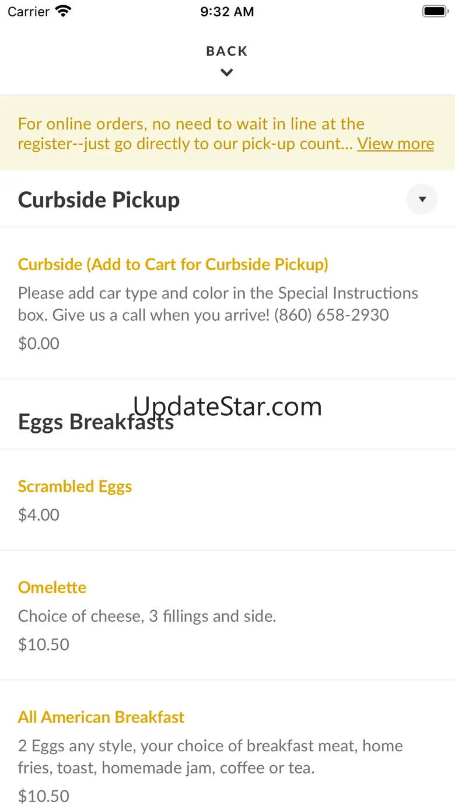The height and width of the screenshot is (809, 455).
Task: Tap the $0.00 curbside price
Action: pos(38,343)
